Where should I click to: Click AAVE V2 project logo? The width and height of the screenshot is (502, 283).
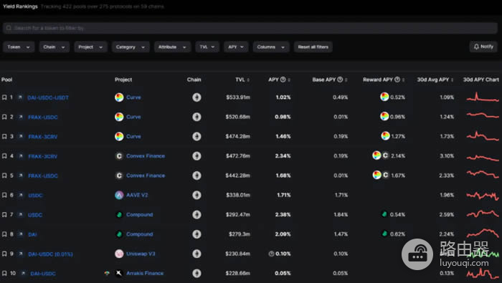coord(119,195)
